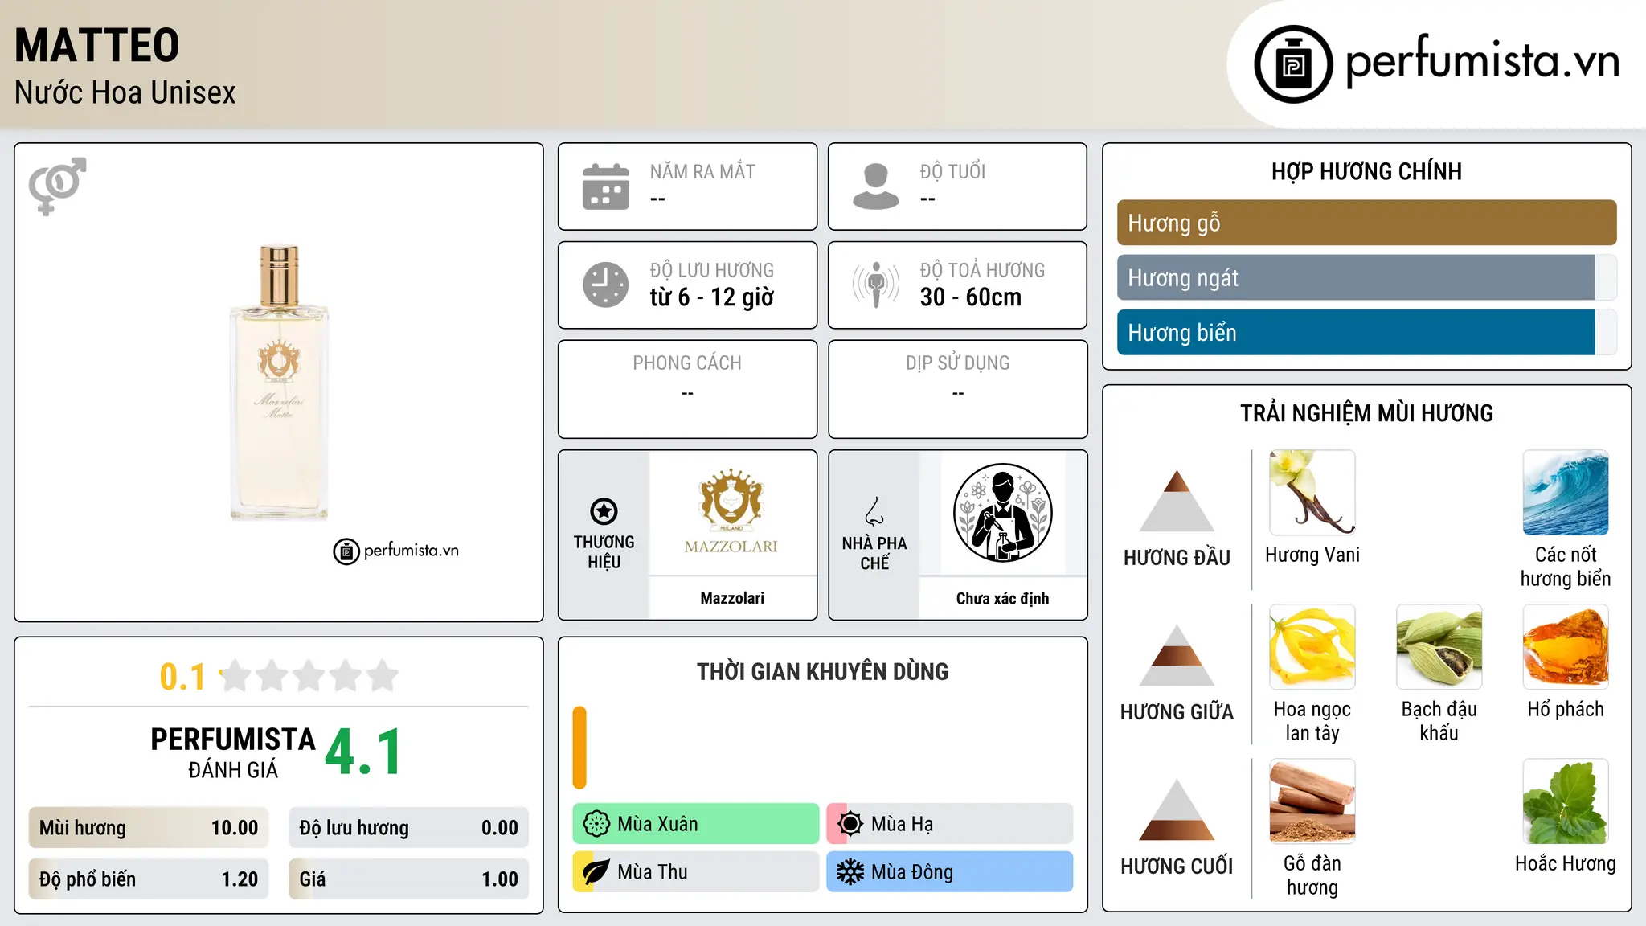Click the perfumista.vn site name text
Image resolution: width=1646 pixels, height=926 pixels.
point(1483,61)
